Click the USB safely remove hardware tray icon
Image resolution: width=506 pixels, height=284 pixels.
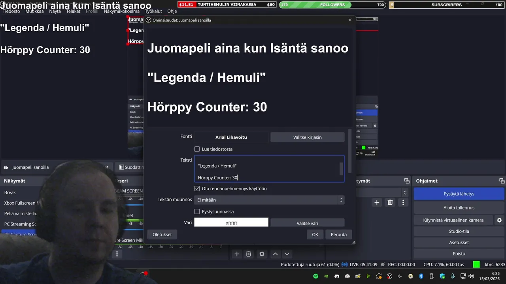coord(432,276)
